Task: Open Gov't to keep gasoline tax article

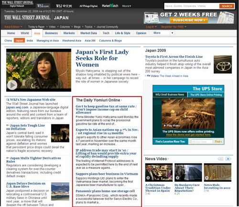Action: [106, 109]
